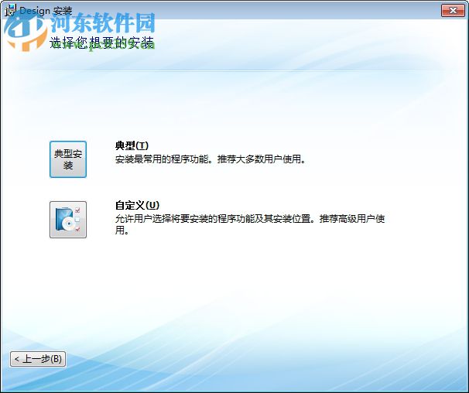Click the installer icon in the title bar
Viewport: 469px width, 393px height.
click(11, 11)
